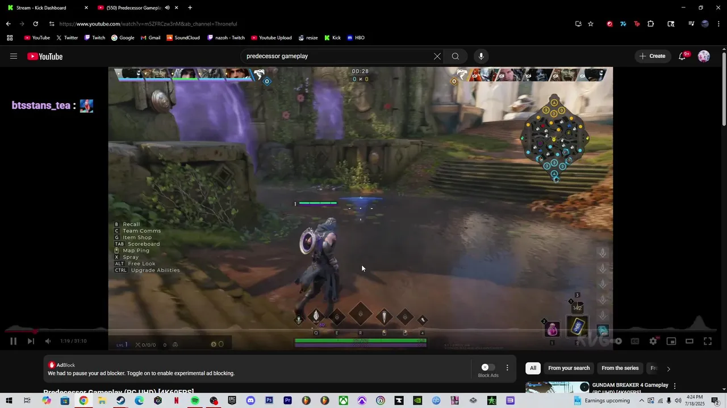The image size is (727, 408).
Task: Switch to miniplayer mode
Action: point(671,341)
